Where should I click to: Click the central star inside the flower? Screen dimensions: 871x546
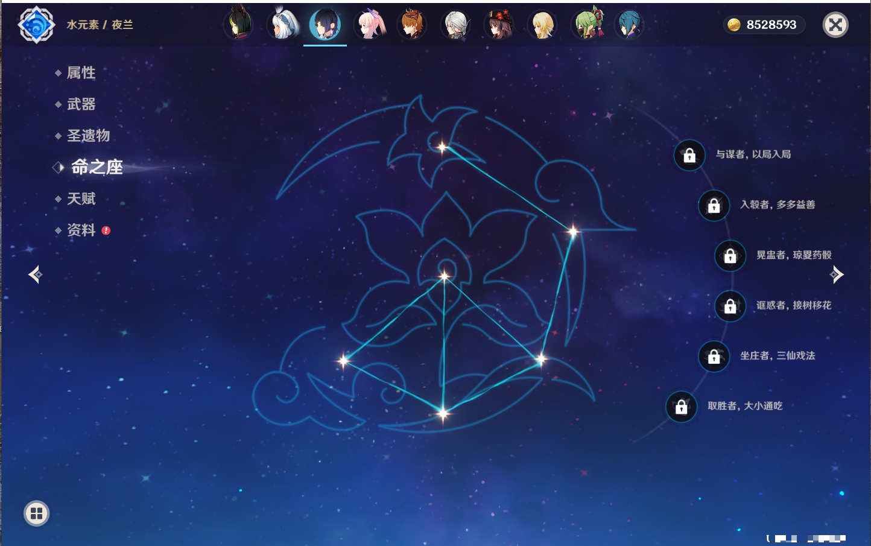coord(445,276)
